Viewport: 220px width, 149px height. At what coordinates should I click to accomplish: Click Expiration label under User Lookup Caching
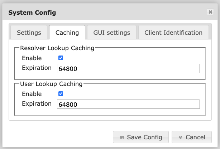(37, 104)
